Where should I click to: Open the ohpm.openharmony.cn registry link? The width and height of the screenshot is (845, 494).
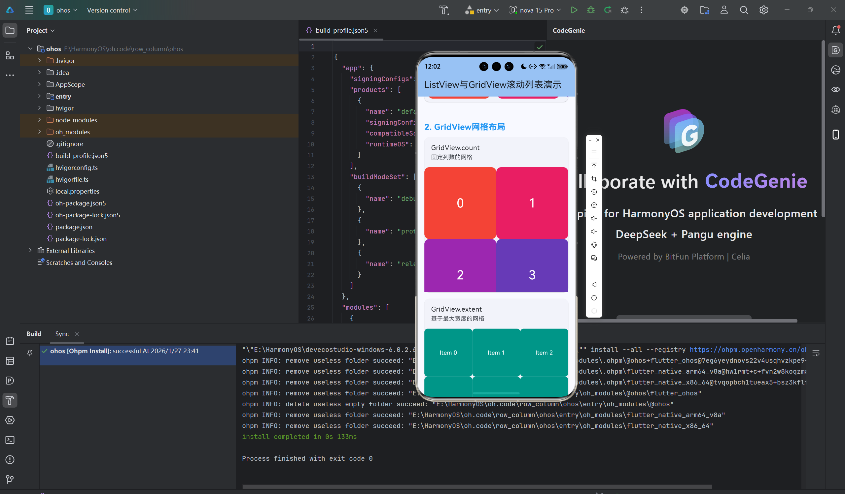coord(747,350)
